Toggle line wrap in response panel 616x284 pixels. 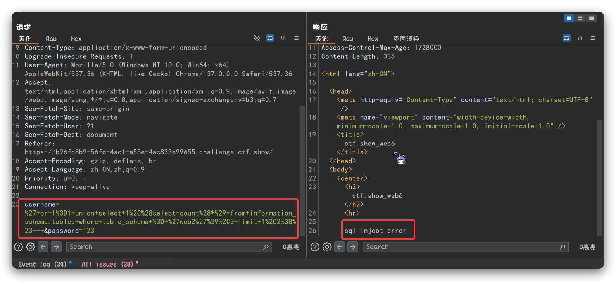[x=566, y=38]
